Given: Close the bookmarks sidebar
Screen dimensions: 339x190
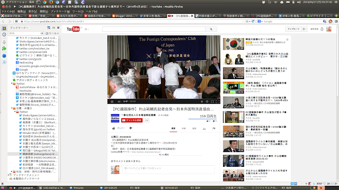Looking at the screenshot, I should coord(58,28).
